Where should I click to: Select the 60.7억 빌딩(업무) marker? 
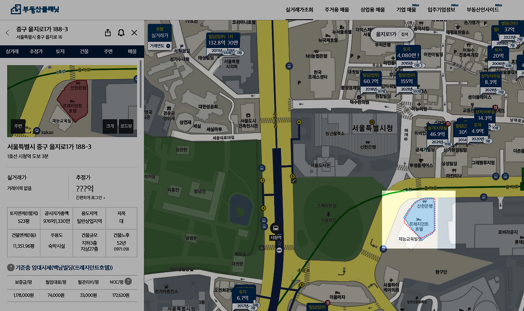[371, 81]
